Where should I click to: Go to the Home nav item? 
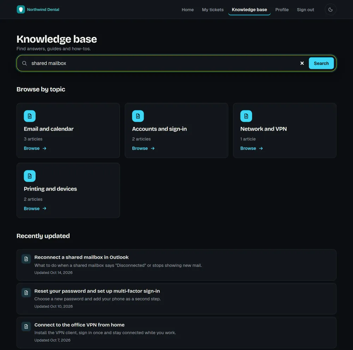(x=187, y=10)
